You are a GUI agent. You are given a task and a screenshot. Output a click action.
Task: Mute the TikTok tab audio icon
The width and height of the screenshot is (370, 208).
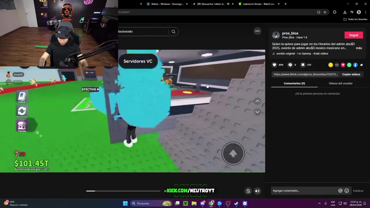pyautogui.click(x=228, y=4)
